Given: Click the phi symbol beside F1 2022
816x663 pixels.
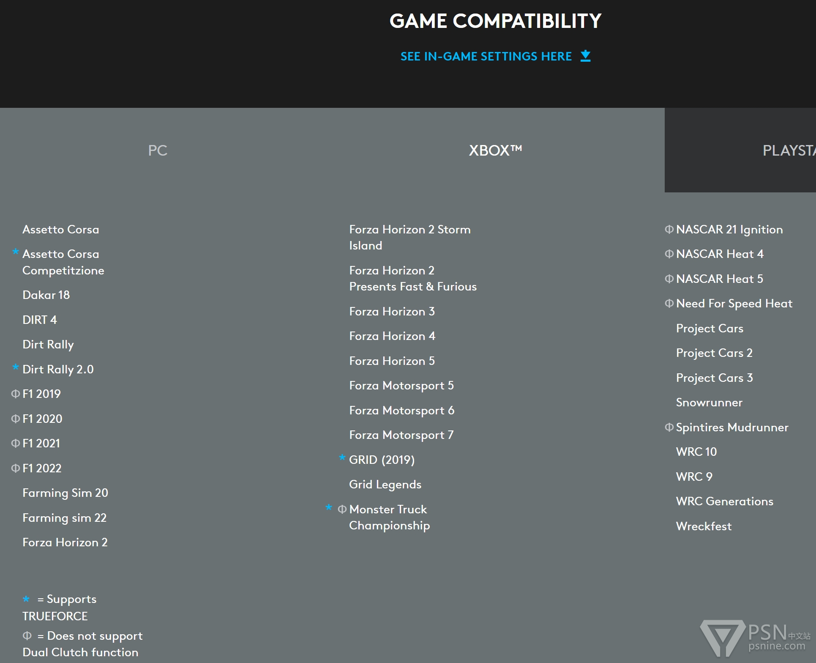Looking at the screenshot, I should pos(16,468).
